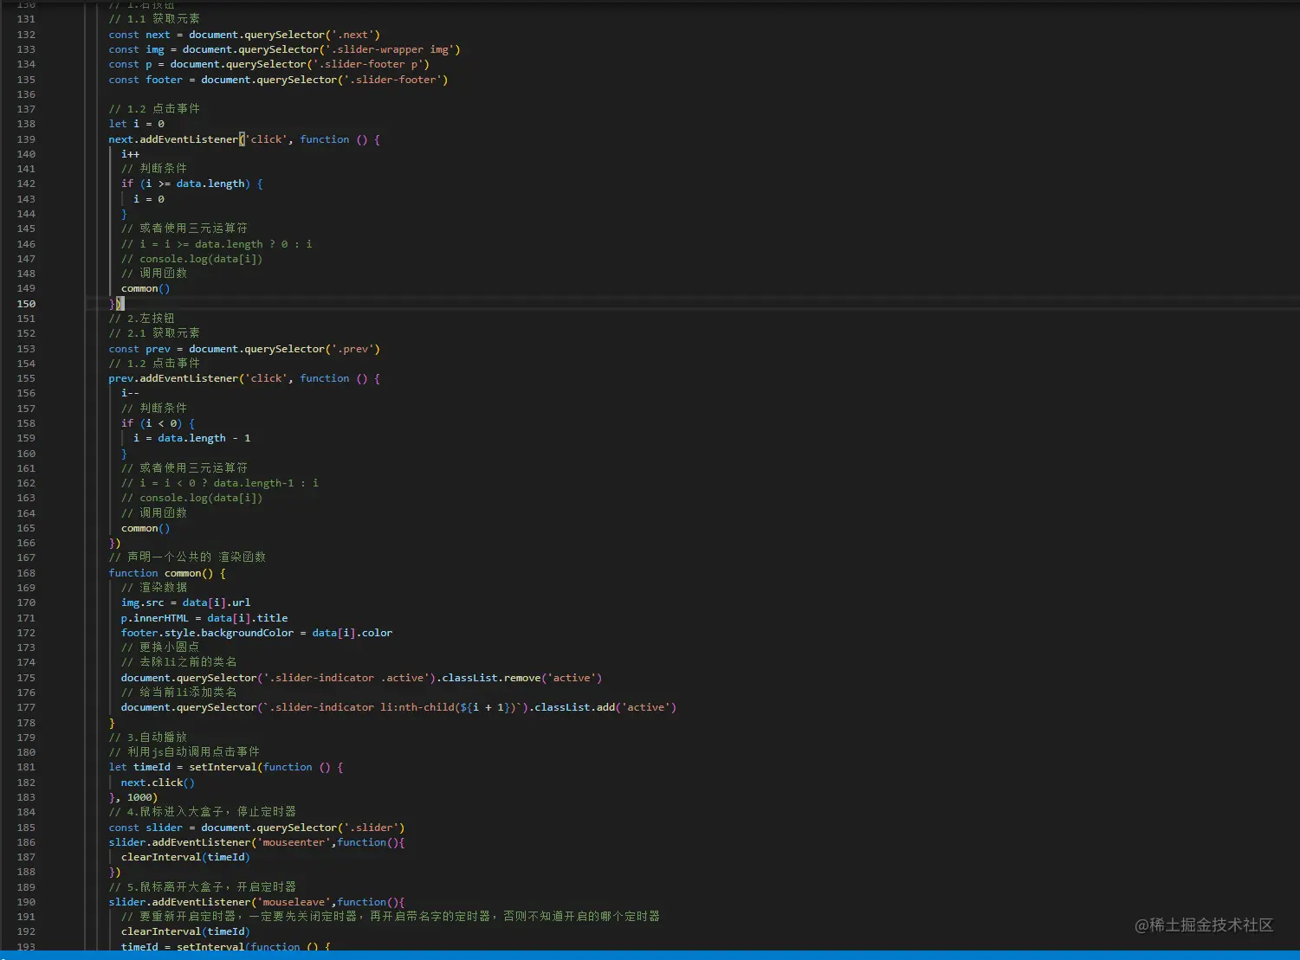Click the comment '// 1.2 点击事件' on line 137

click(x=154, y=109)
